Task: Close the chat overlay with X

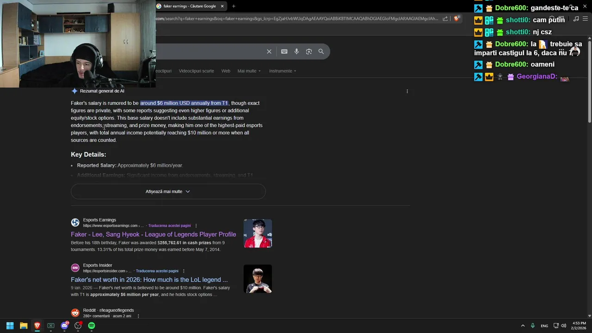Action: point(585,6)
